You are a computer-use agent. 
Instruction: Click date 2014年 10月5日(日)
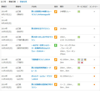click(x=6, y=30)
